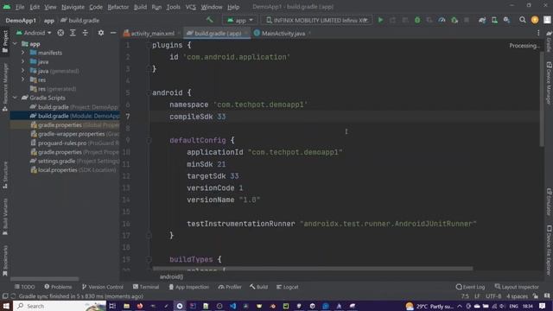Open project tree settings gear
This screenshot has height=311, width=553.
(101, 33)
